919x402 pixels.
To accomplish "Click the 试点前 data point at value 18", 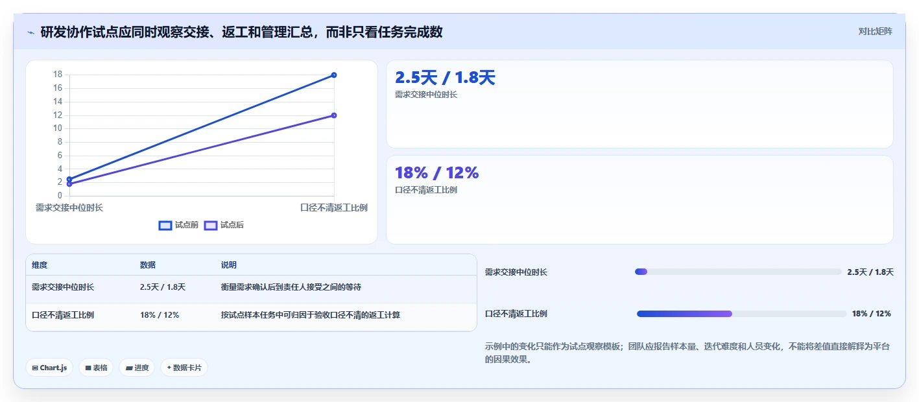I will [x=334, y=75].
